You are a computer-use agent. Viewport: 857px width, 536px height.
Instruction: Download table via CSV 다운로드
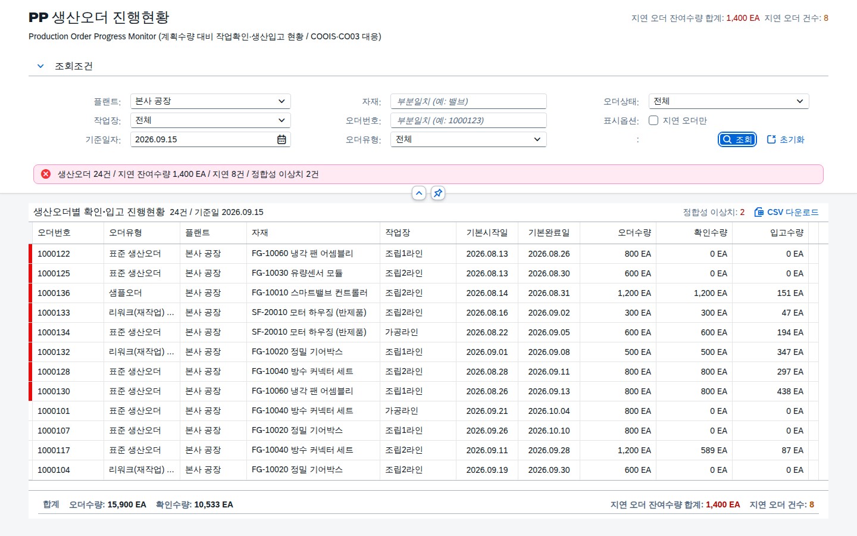787,212
